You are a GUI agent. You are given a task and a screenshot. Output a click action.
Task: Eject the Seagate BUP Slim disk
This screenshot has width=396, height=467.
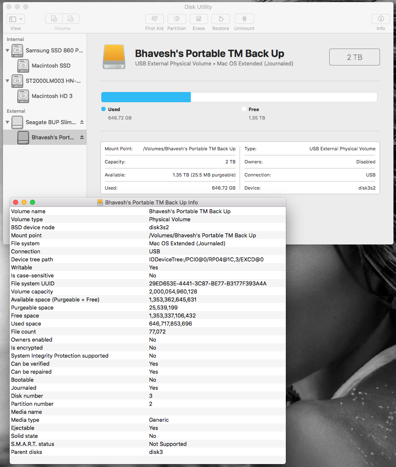click(82, 122)
